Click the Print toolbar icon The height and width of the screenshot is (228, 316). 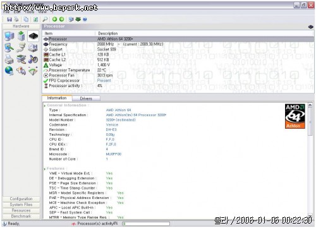(x=16, y=20)
